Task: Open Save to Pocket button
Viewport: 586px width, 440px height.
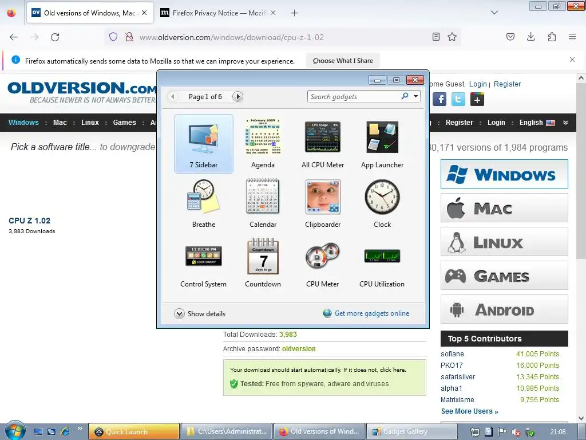Action: tap(510, 37)
